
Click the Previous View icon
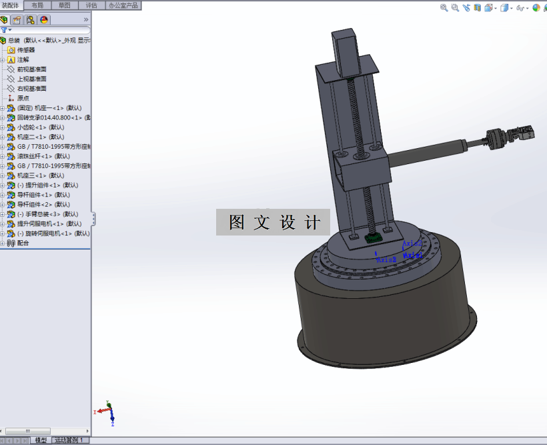pos(466,8)
